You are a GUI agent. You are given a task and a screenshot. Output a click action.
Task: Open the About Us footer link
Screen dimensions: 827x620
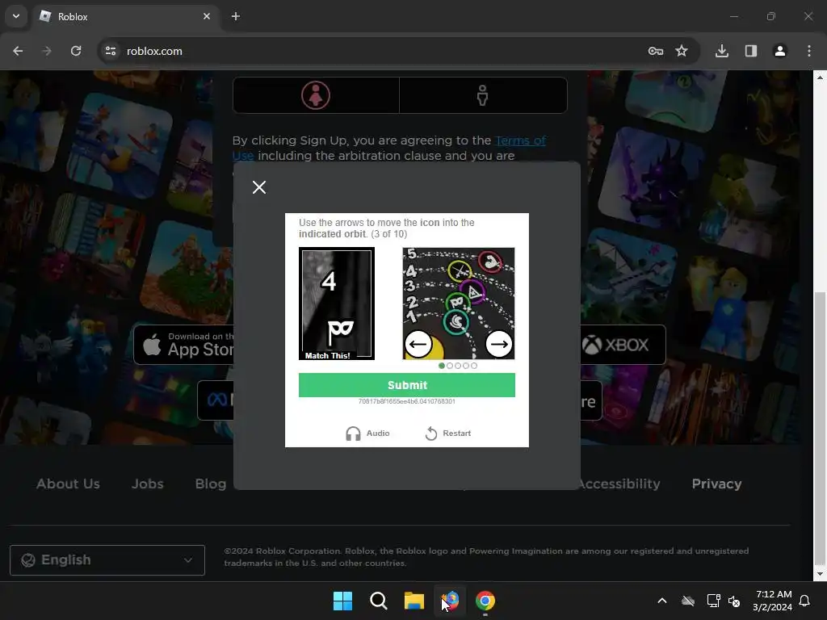[68, 484]
